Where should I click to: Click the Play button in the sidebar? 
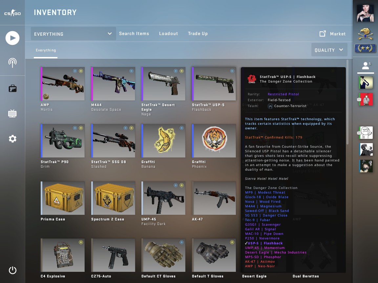12,38
